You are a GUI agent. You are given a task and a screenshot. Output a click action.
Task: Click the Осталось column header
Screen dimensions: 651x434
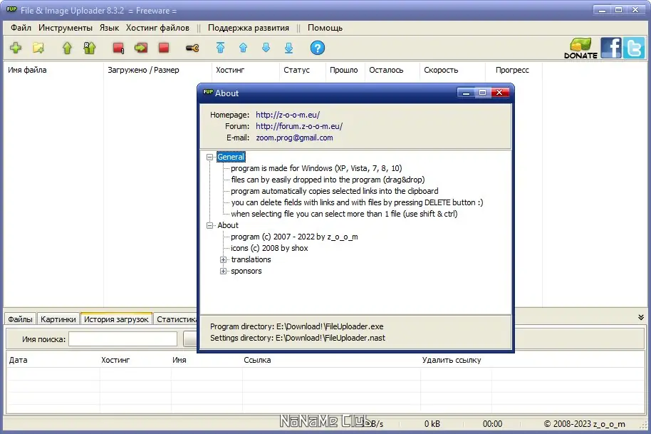(392, 70)
